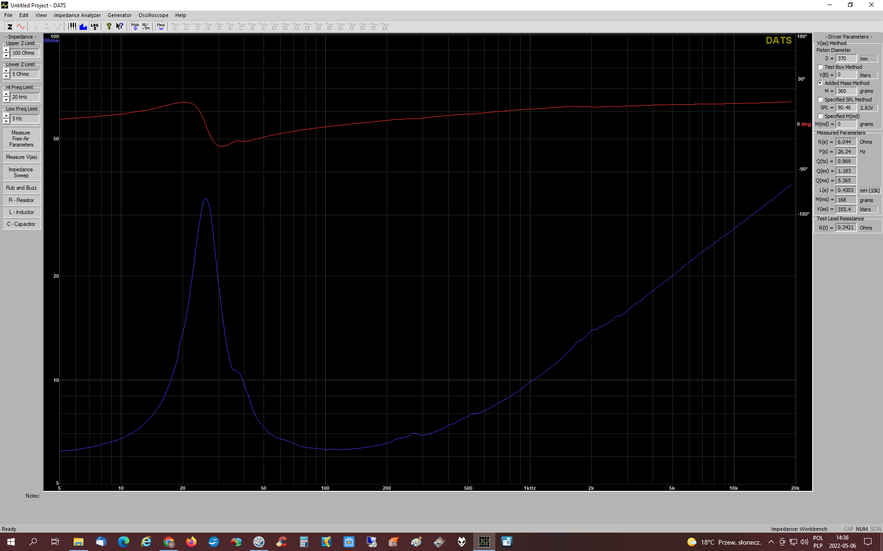
Task: Open the weather widget showing 18°C
Action: click(724, 542)
